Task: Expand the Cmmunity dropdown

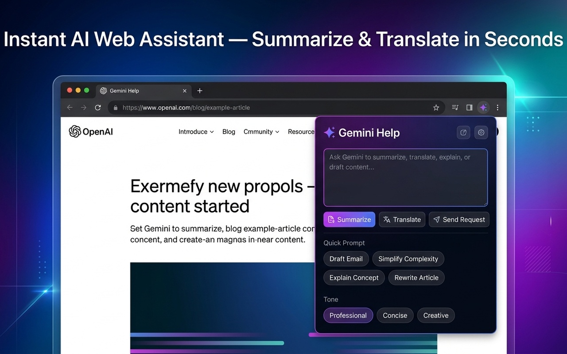Action: pyautogui.click(x=261, y=132)
